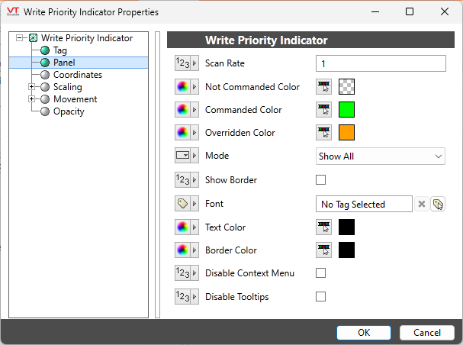This screenshot has height=345, width=463.
Task: Click into the Scan Rate input field
Action: click(380, 63)
